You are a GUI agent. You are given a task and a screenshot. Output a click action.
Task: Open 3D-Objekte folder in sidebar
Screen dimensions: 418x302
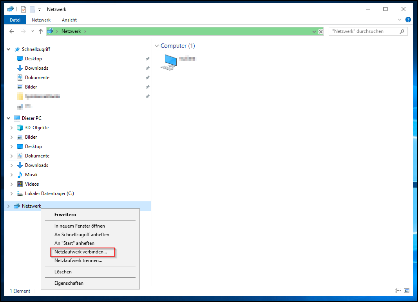pos(36,128)
